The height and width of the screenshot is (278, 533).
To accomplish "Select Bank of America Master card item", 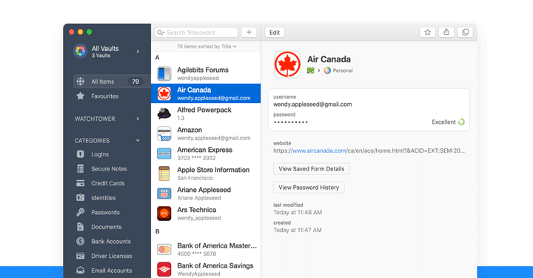I will pos(206,249).
